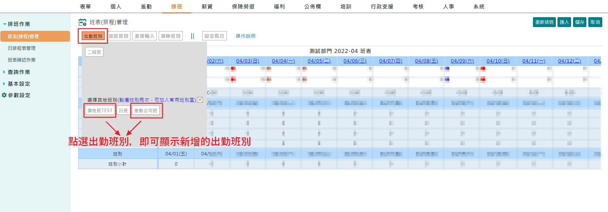
Task: Select the 直接輸入 button
Action: 144,36
